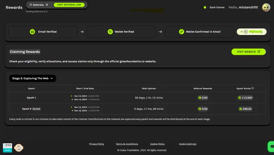Click the coin icon in wallet pill

[x=246, y=32]
